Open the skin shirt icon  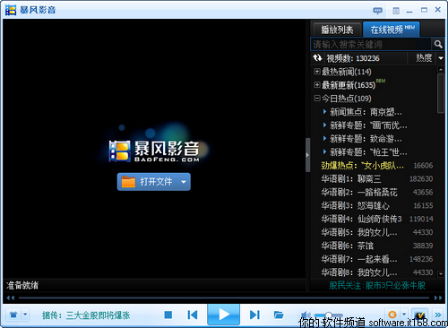coord(13,315)
